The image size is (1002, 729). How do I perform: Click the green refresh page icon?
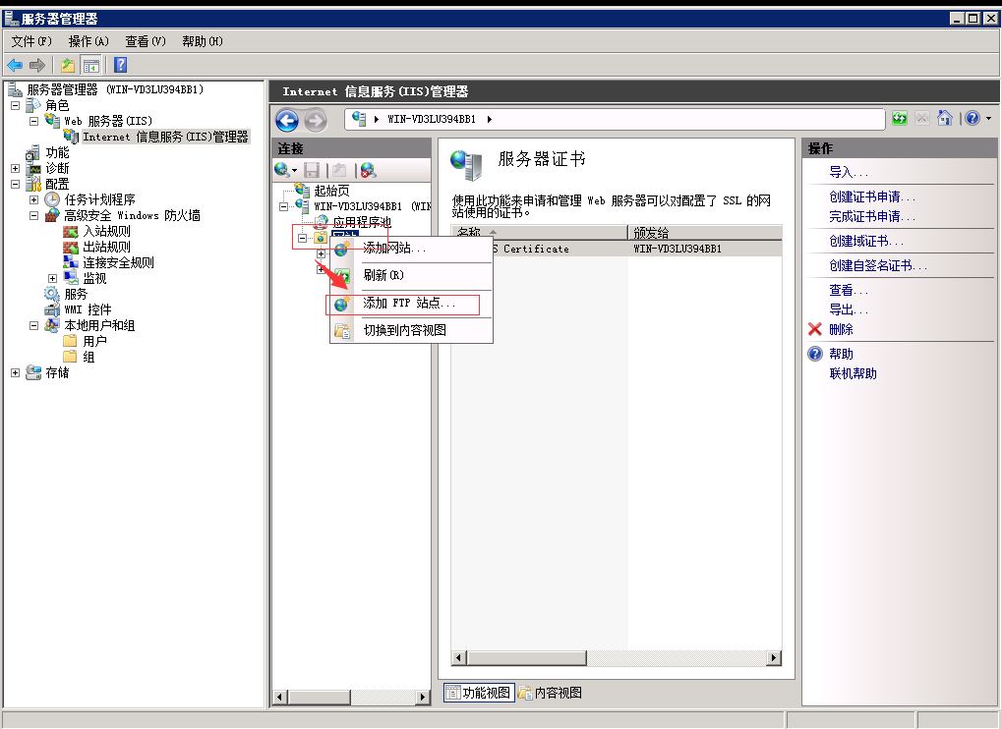900,118
